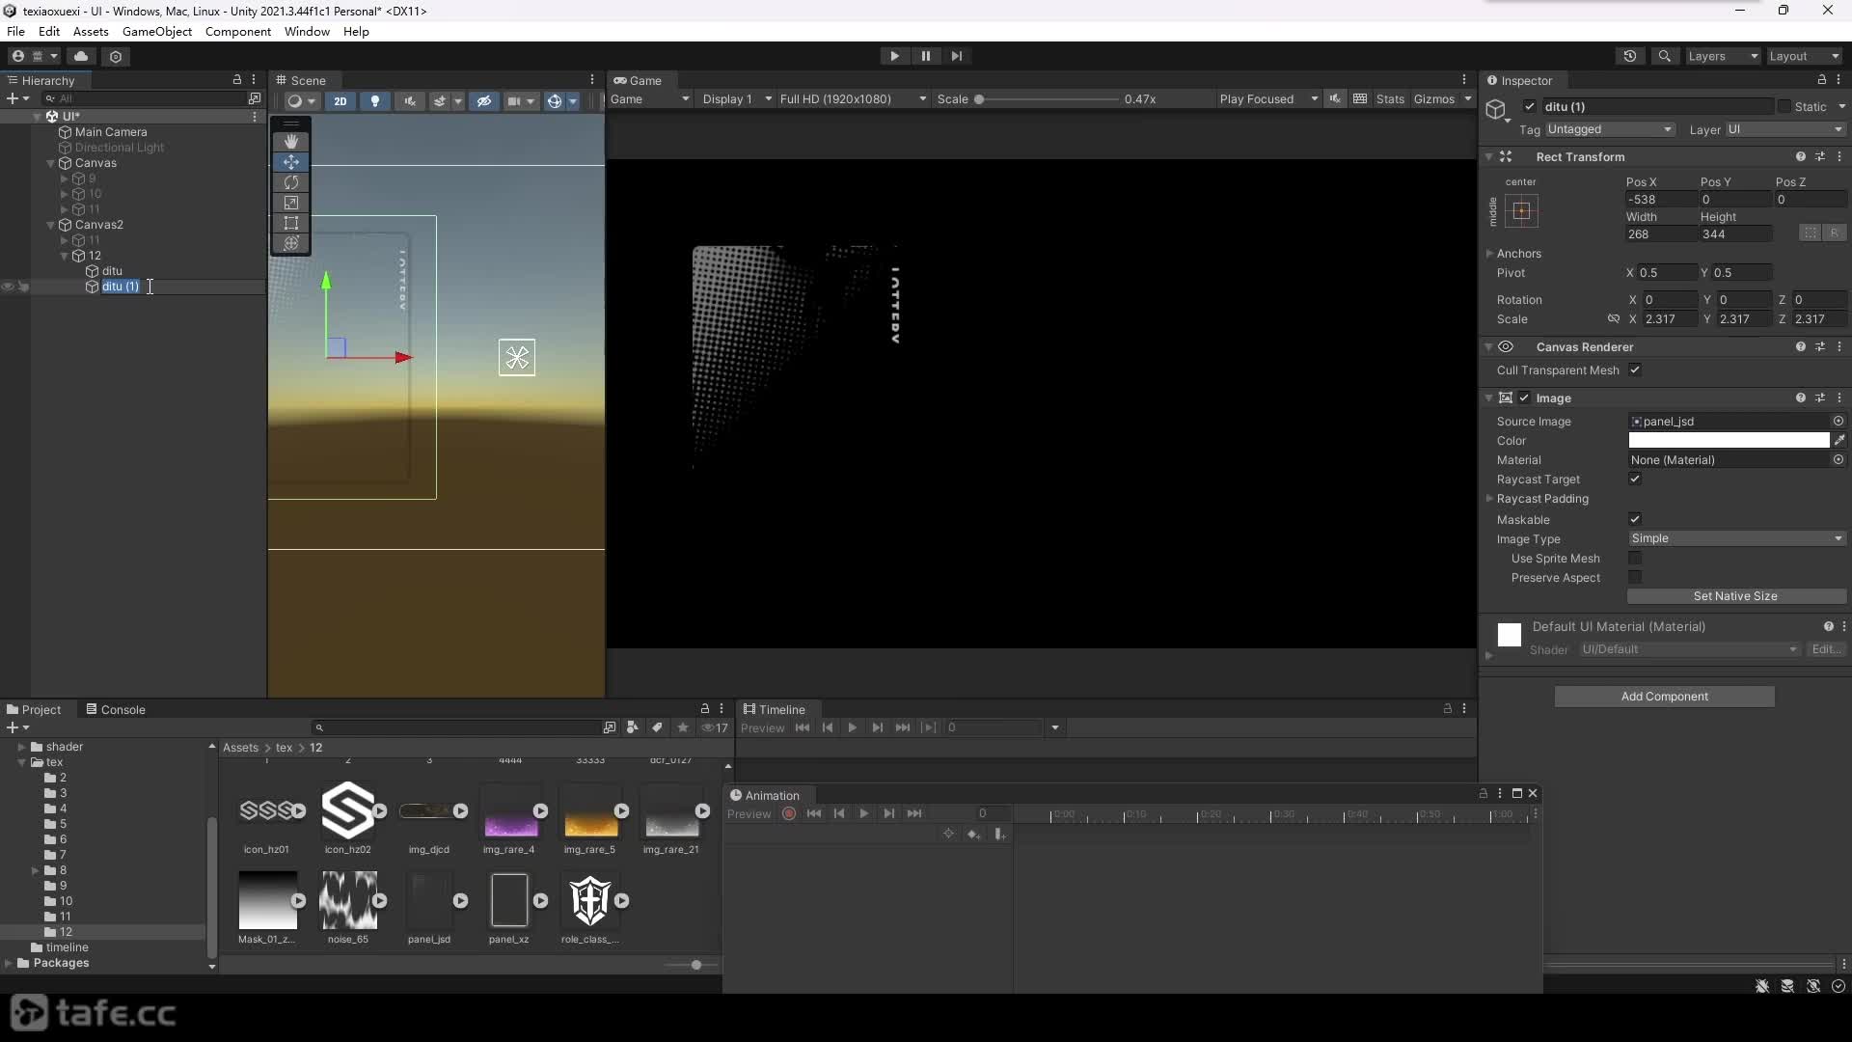Select the Rect tool in Scene toolbar
Screen dimensions: 1852x1042
(291, 223)
